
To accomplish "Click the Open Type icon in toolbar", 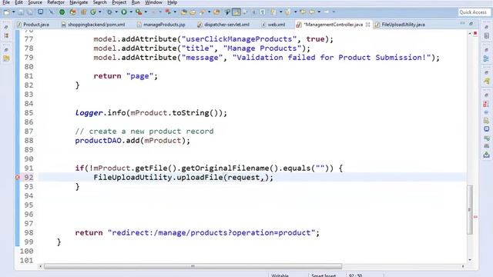I will coord(184,12).
